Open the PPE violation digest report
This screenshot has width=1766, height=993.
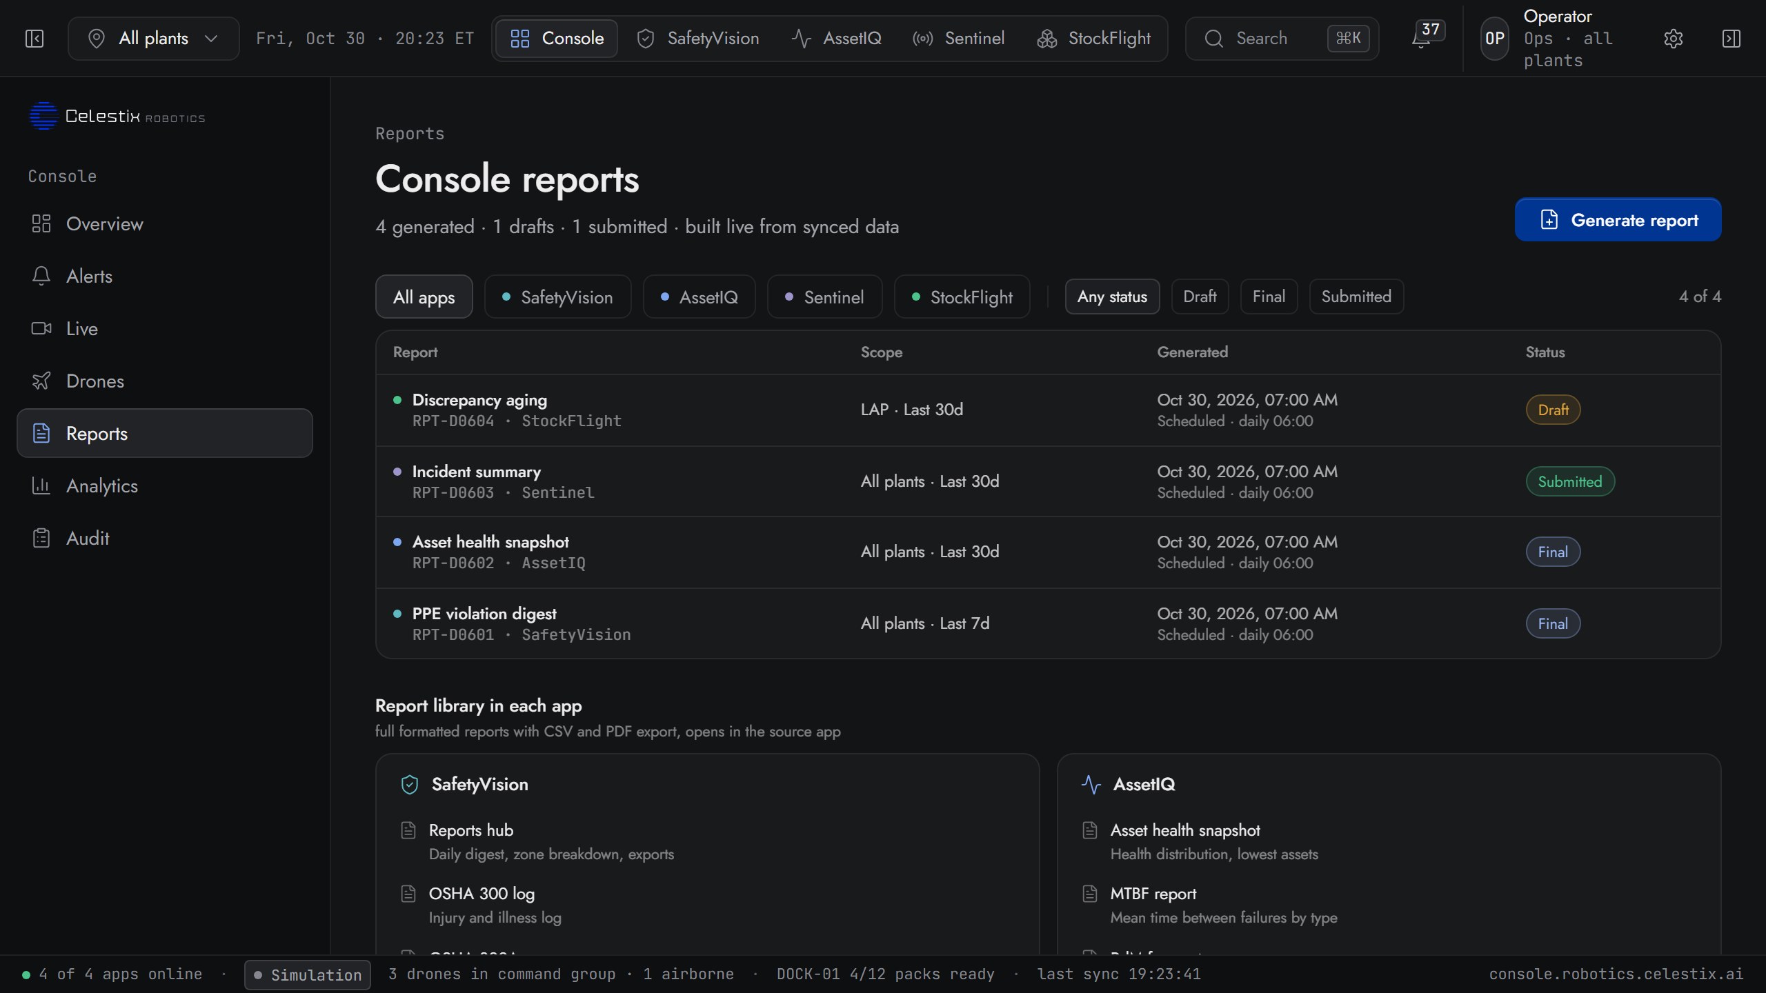click(x=1048, y=623)
